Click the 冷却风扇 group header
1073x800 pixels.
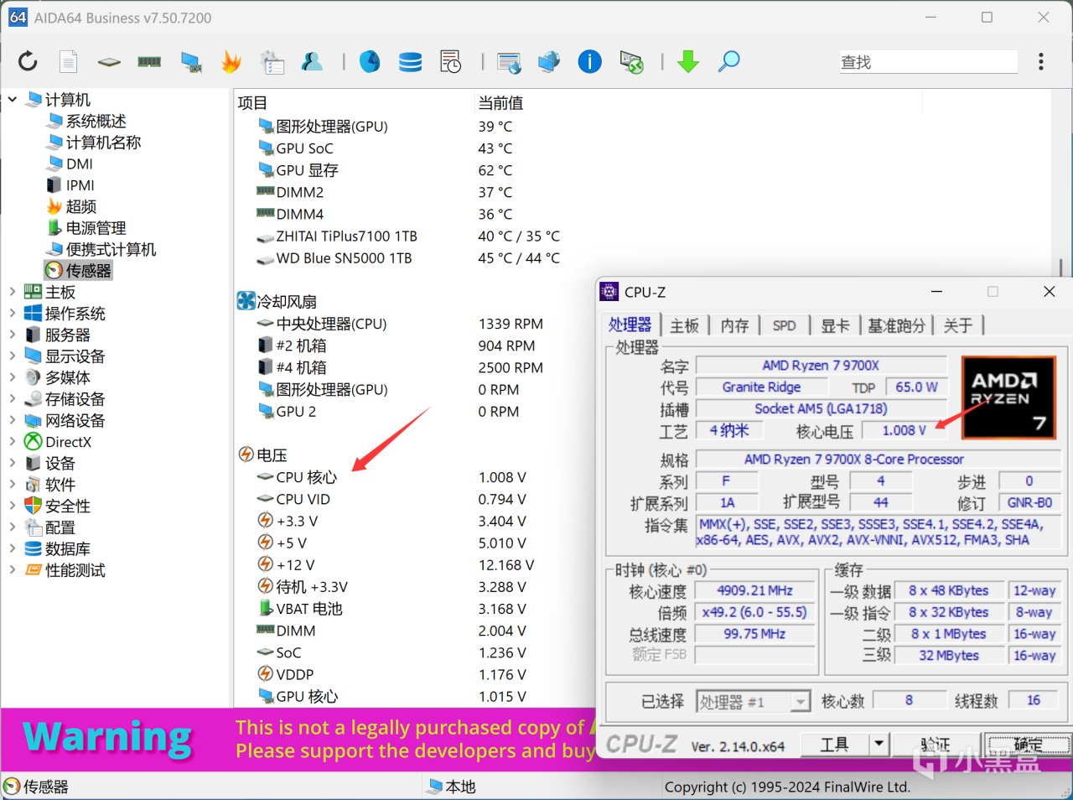(277, 301)
